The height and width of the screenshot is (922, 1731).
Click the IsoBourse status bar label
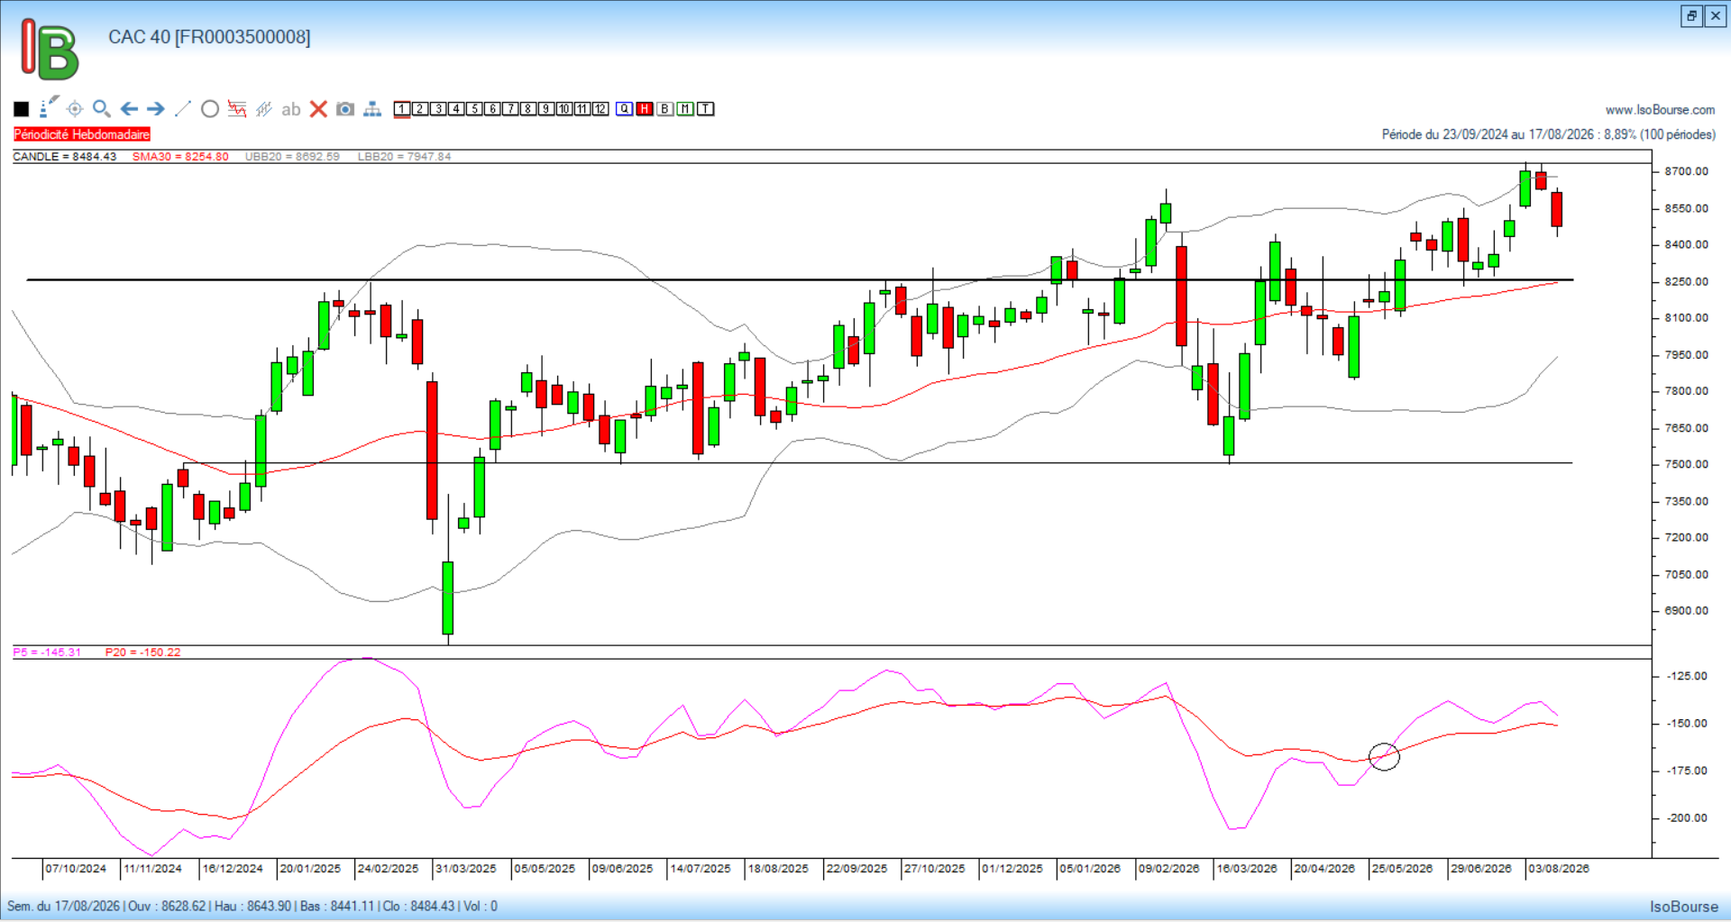tap(1684, 907)
